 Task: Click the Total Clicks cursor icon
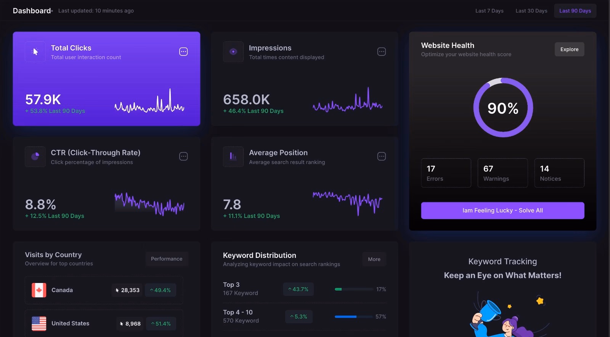[35, 52]
